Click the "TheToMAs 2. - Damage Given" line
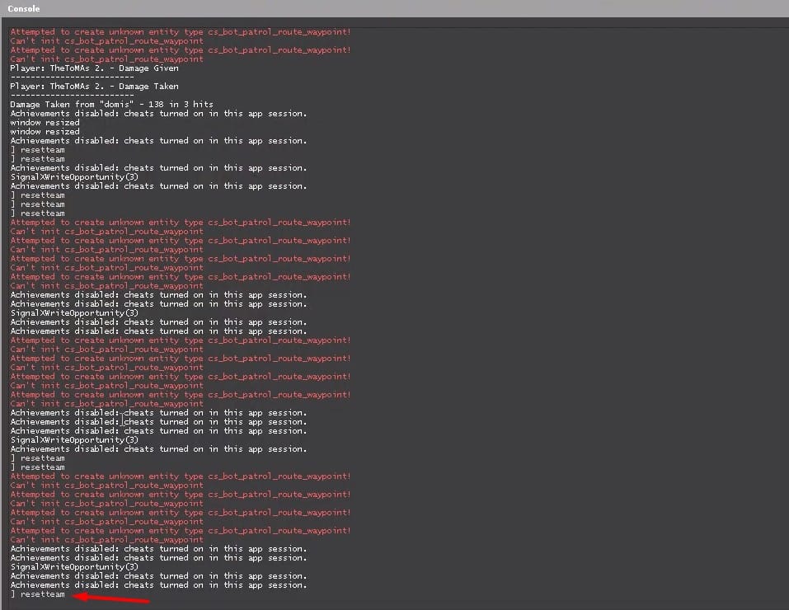Image resolution: width=789 pixels, height=610 pixels. [x=94, y=68]
